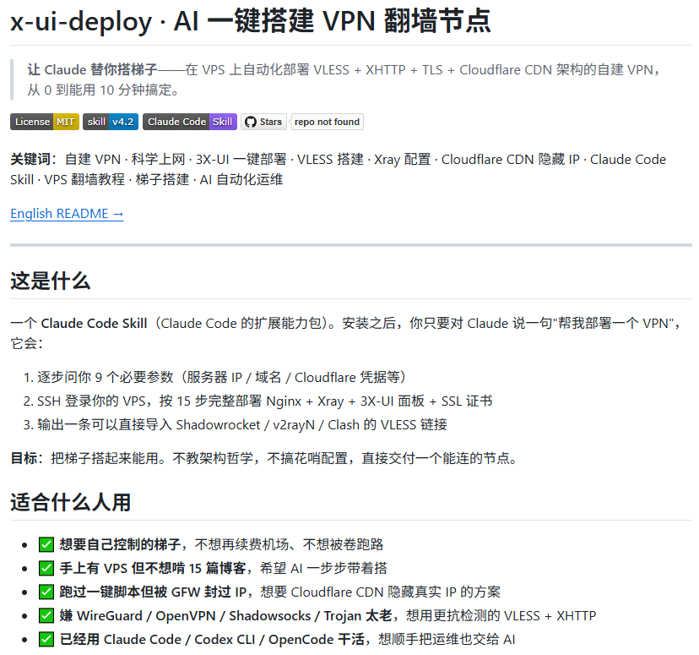Click the keyword text 梯子搭建 · AI 自动化运维
The height and width of the screenshot is (655, 699).
click(x=209, y=179)
